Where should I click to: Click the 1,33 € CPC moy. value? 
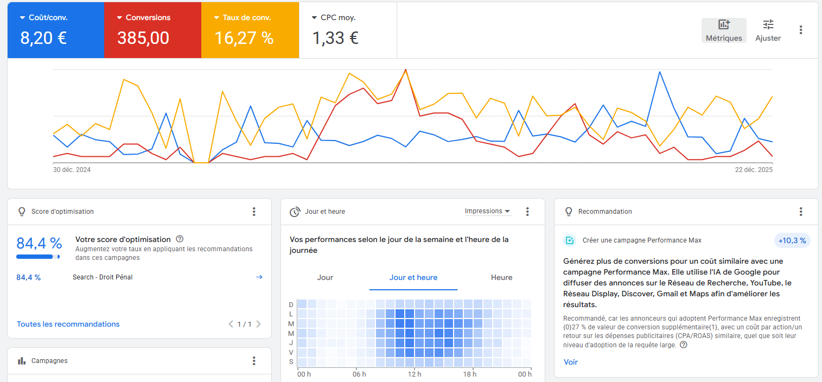pos(335,38)
